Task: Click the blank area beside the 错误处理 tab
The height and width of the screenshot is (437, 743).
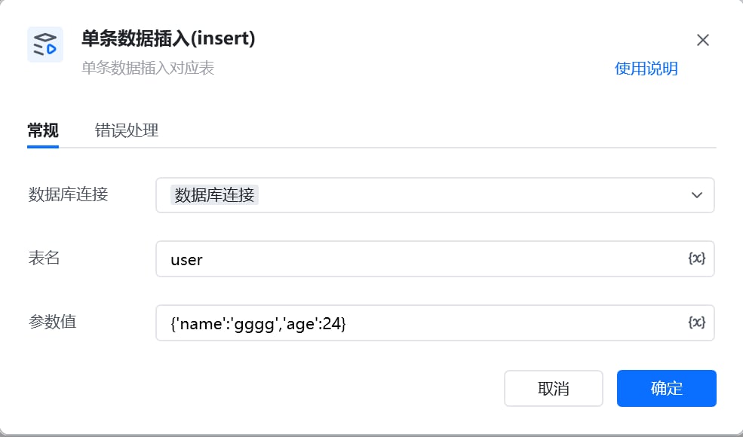Action: [x=436, y=130]
